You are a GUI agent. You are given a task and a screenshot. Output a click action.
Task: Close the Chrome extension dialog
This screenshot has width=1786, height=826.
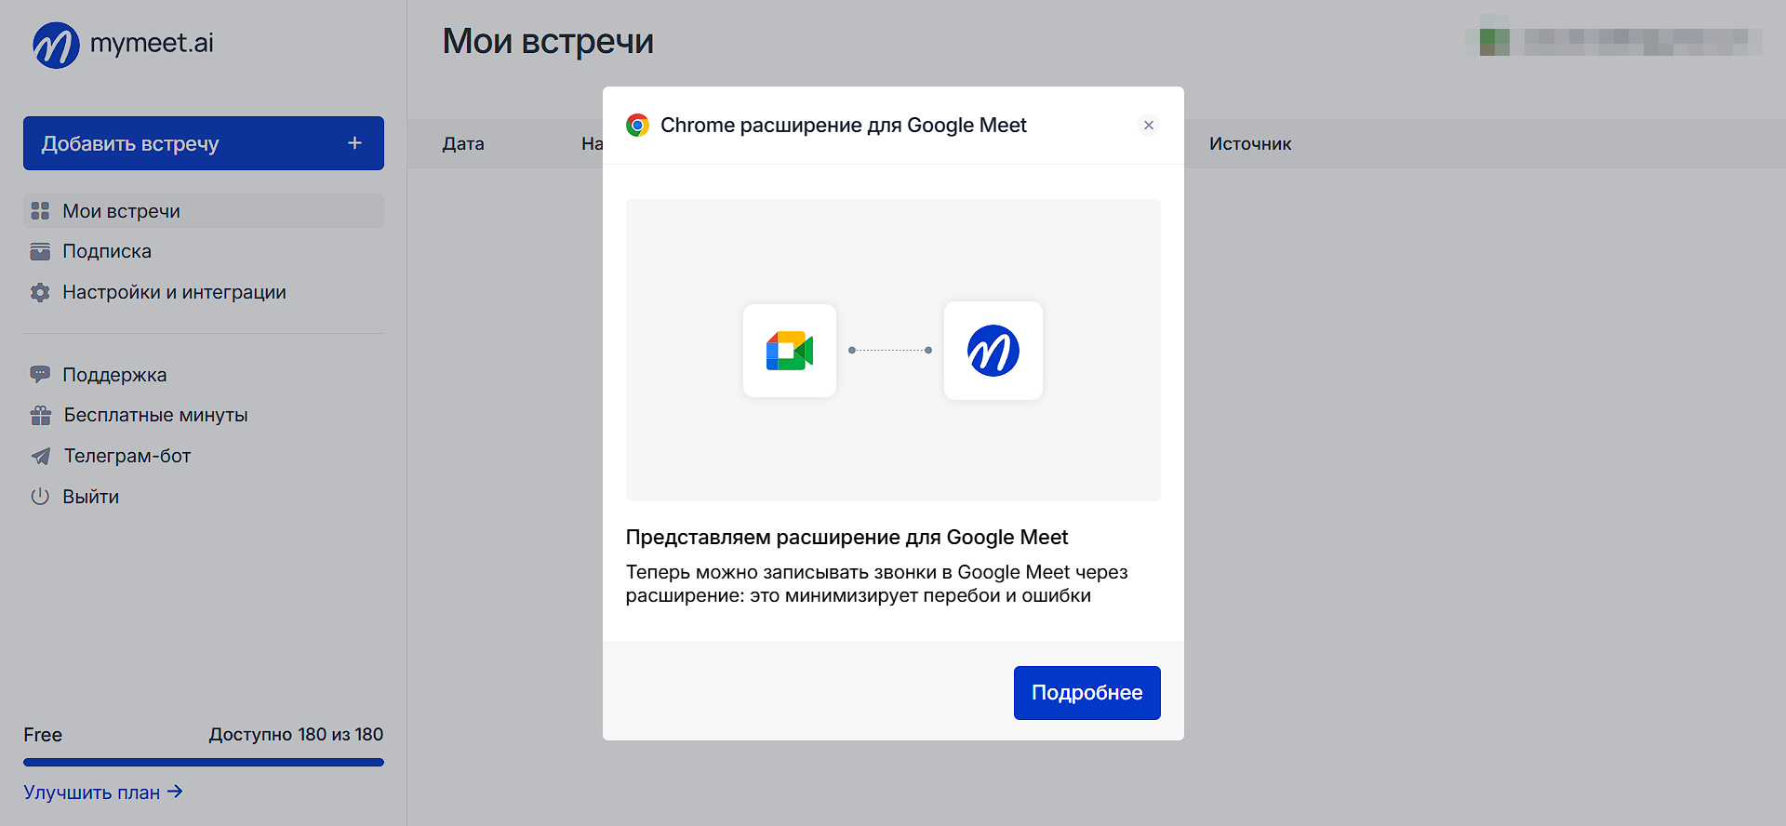pyautogui.click(x=1149, y=126)
